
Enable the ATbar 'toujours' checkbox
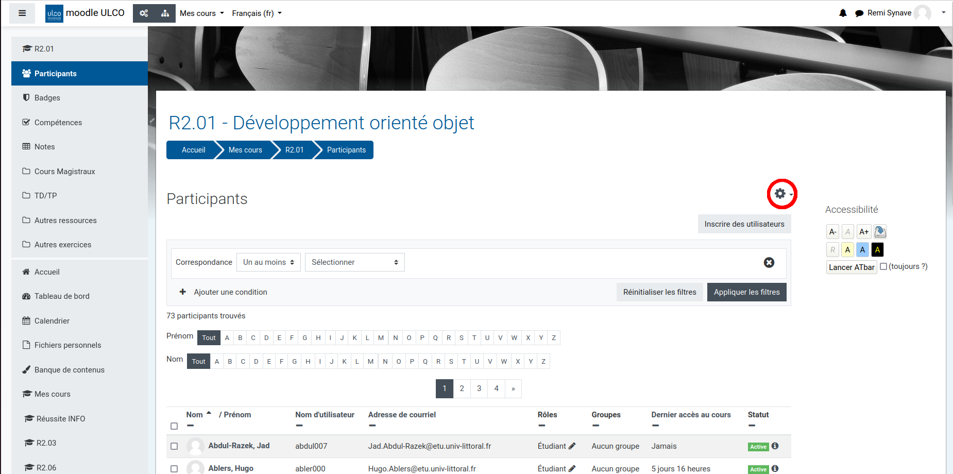[883, 266]
